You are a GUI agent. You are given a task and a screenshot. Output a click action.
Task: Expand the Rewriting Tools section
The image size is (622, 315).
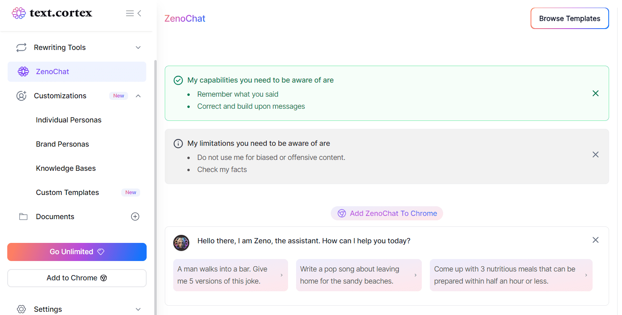click(138, 47)
